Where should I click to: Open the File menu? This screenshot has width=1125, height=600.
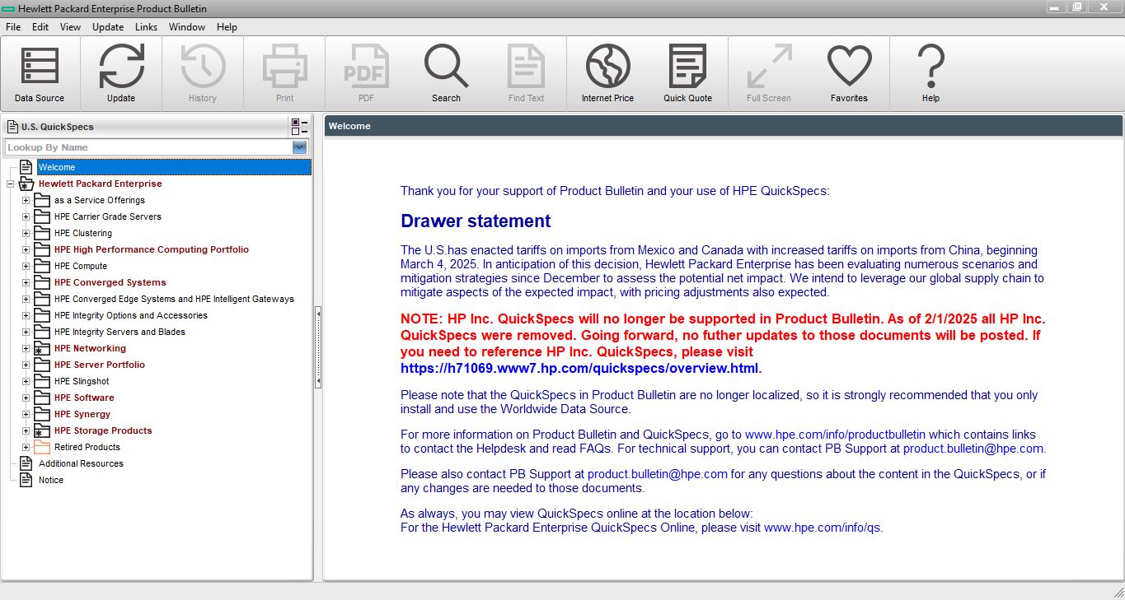point(13,27)
